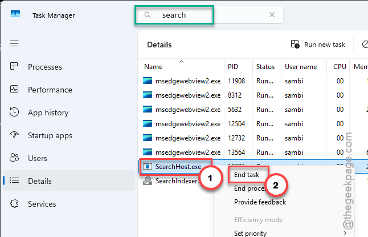
Task: Click user name sambi for PID 8312
Action: [x=294, y=95]
